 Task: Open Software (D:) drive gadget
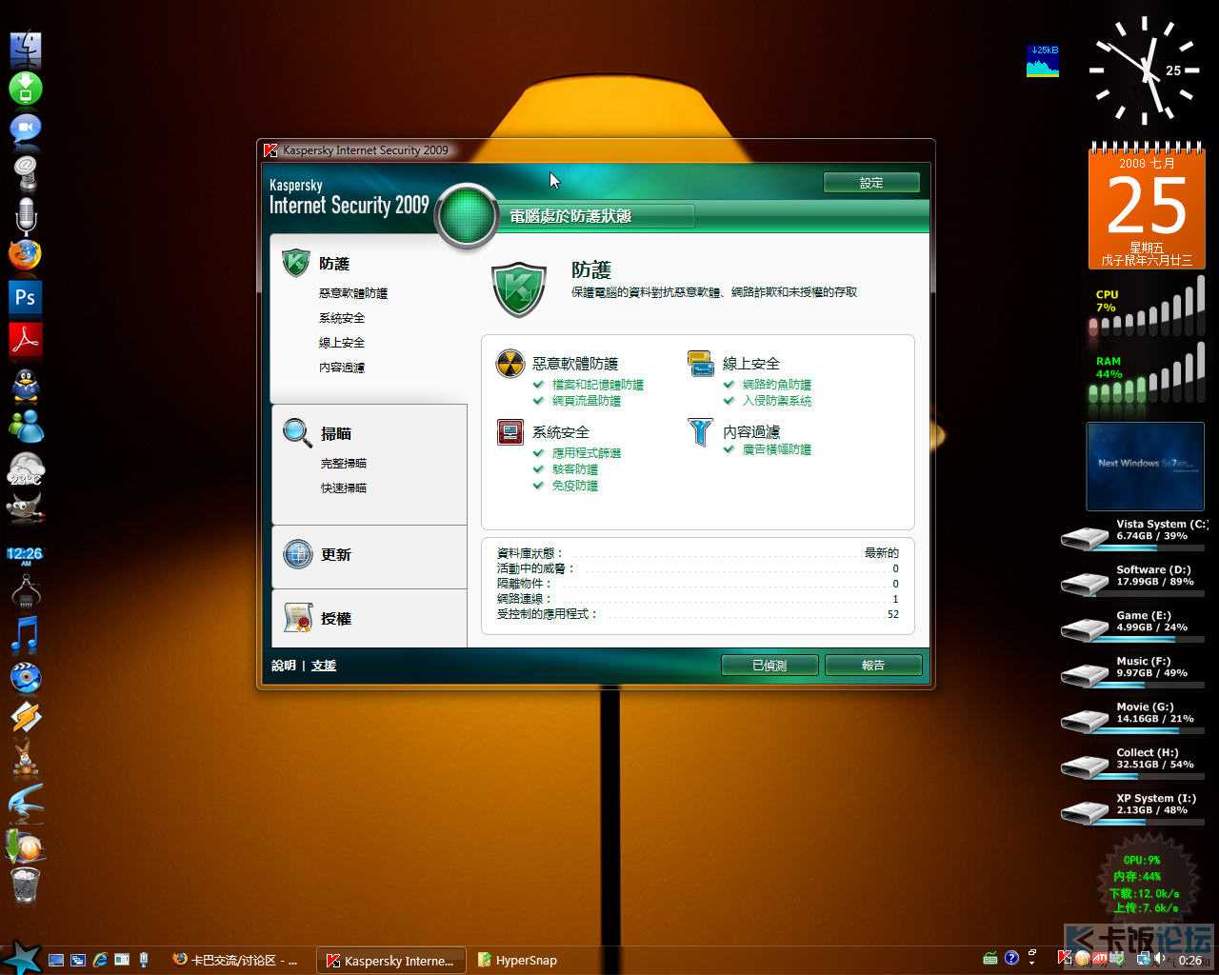click(1133, 579)
